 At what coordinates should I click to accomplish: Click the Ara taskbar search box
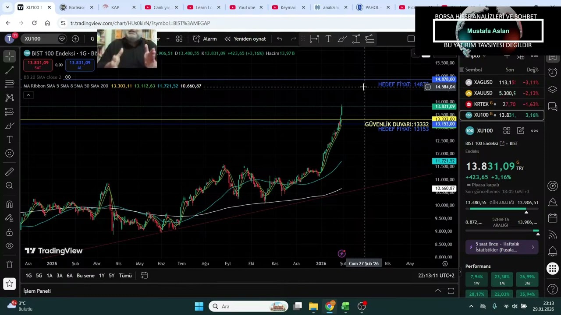(249, 306)
